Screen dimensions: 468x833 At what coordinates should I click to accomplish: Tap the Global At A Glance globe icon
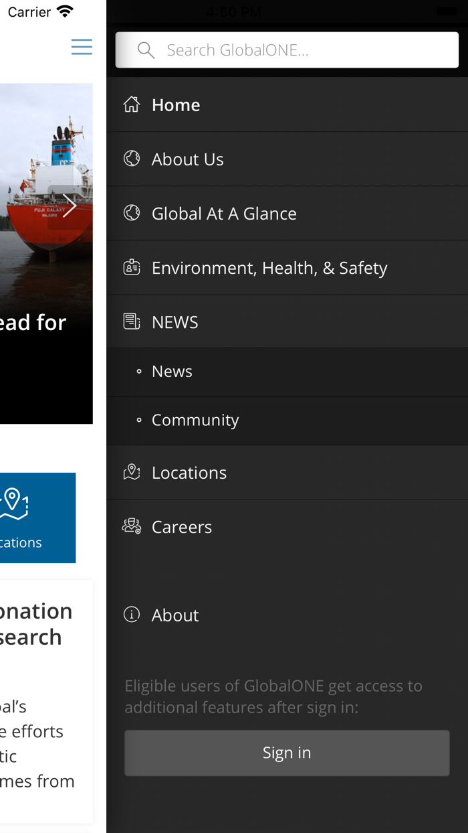tap(132, 212)
